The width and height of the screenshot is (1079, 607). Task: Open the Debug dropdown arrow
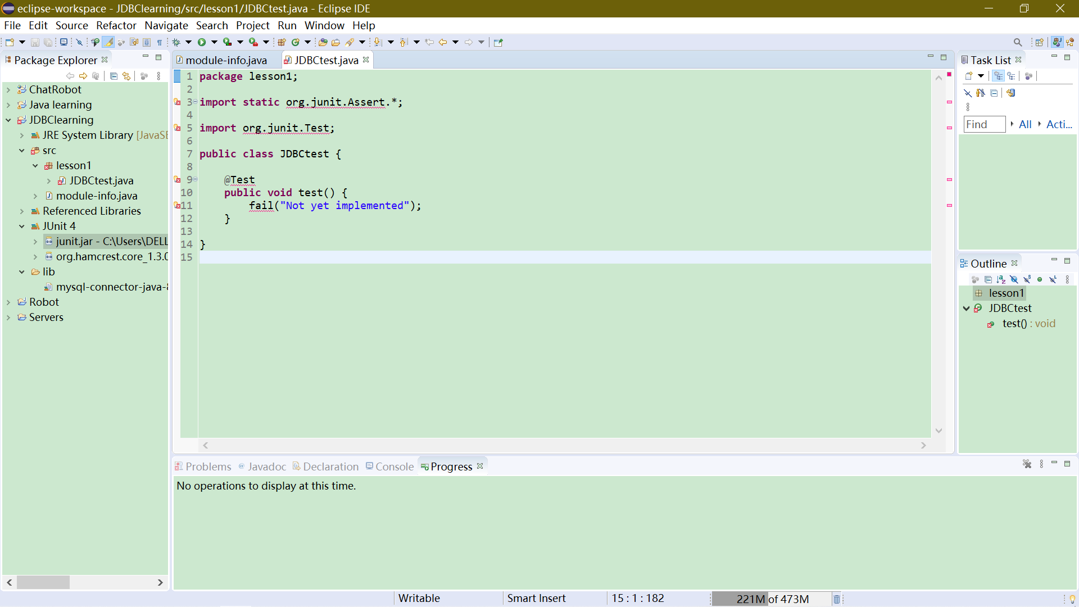pos(188,42)
